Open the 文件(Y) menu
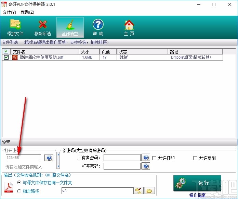Image resolution: width=238 pixels, height=199 pixels. (9, 12)
